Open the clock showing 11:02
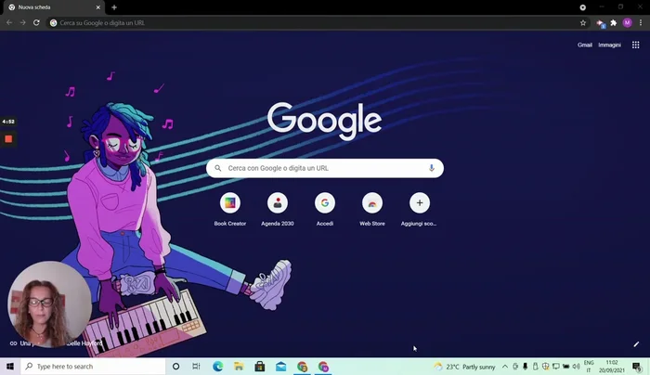The height and width of the screenshot is (375, 650). pos(611,367)
